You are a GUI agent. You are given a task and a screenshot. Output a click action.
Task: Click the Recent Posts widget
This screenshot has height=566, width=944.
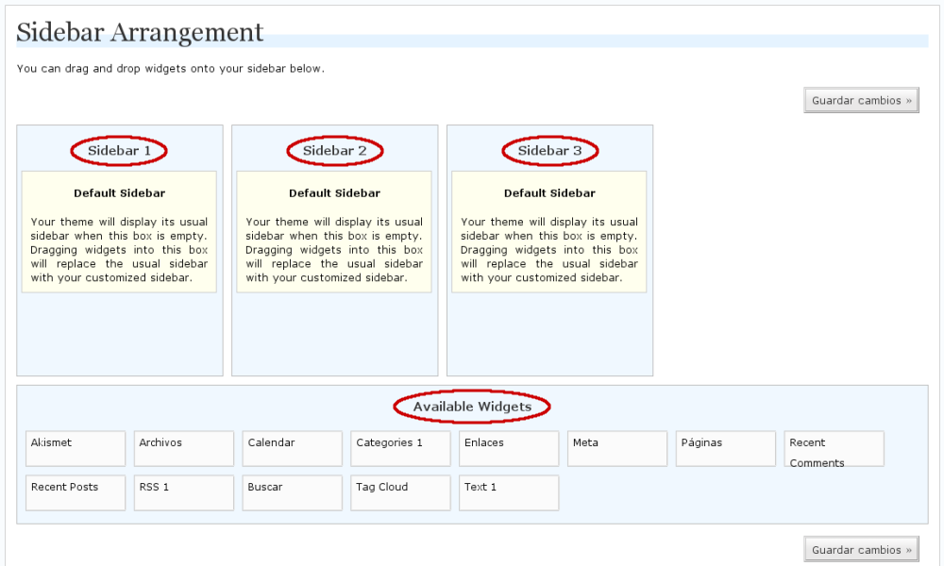[x=76, y=492]
